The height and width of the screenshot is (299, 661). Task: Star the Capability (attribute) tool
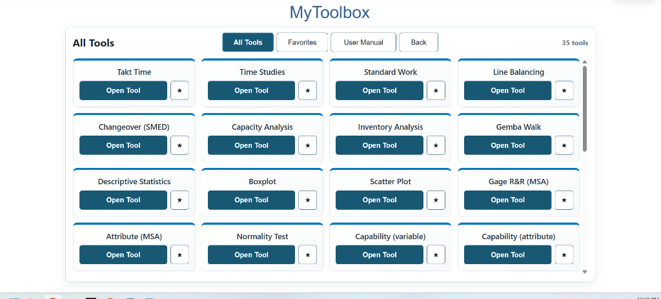pyautogui.click(x=564, y=254)
